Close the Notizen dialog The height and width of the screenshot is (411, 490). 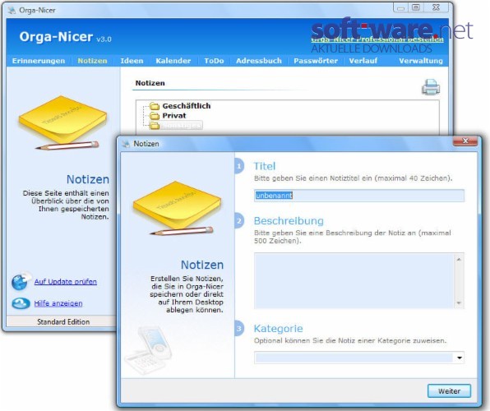[x=465, y=141]
